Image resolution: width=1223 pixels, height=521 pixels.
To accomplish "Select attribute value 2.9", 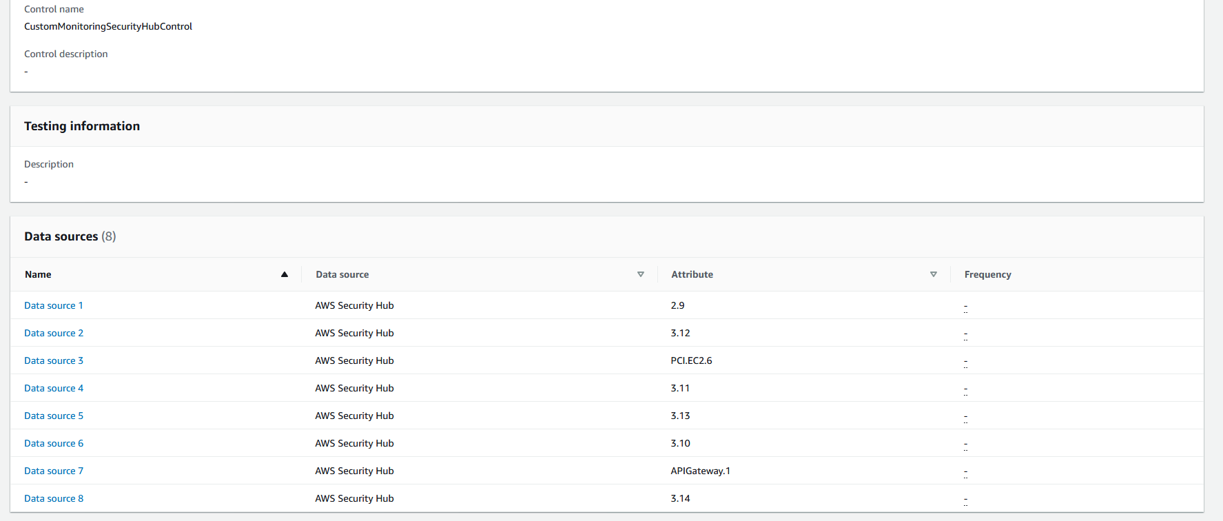I will coord(678,305).
